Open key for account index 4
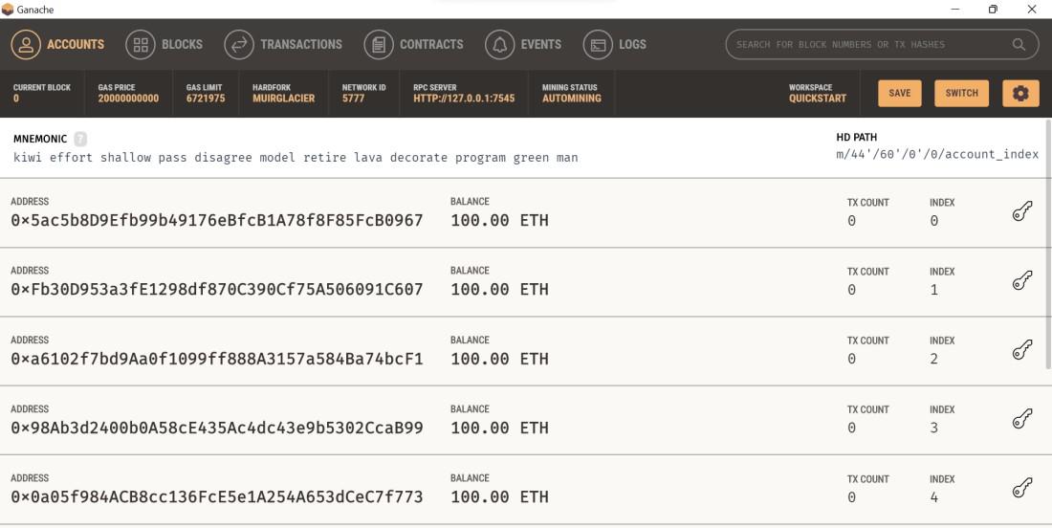The width and height of the screenshot is (1052, 528). [1020, 488]
